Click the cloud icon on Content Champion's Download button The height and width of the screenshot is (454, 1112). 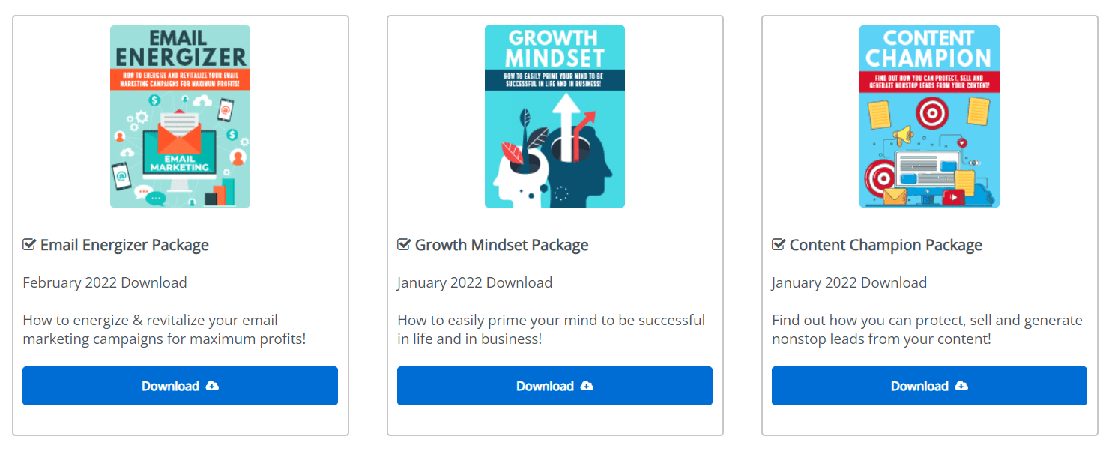[962, 386]
